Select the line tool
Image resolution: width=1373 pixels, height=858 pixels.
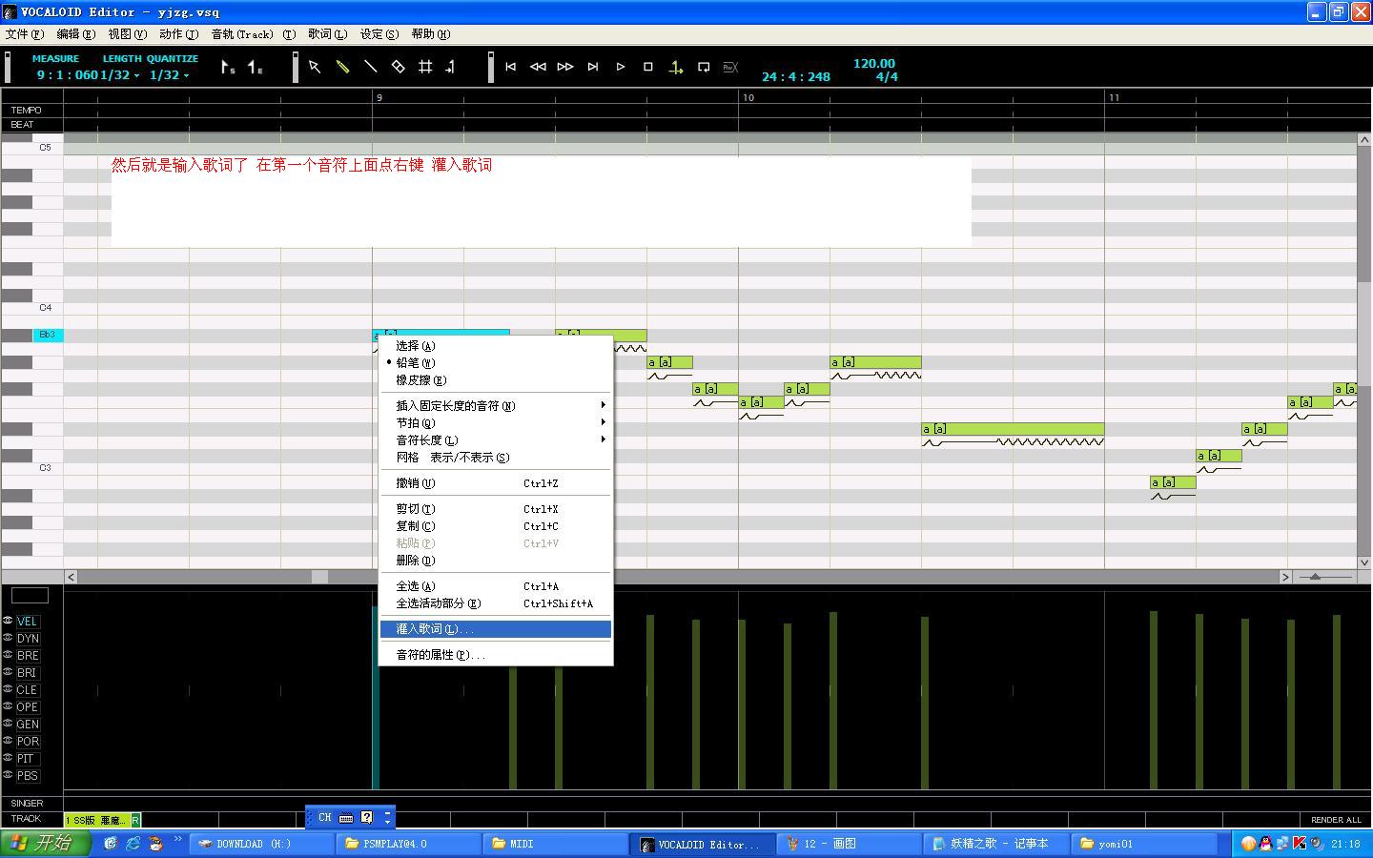tap(370, 67)
